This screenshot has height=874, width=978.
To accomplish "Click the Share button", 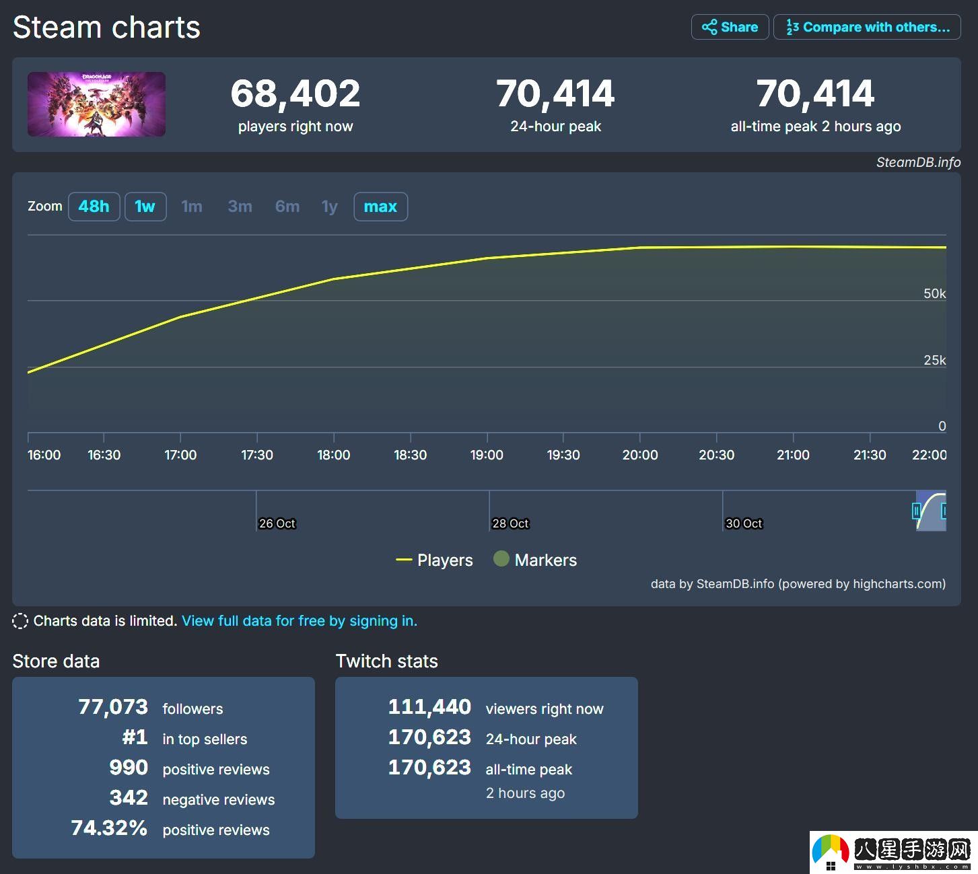I will 730,27.
